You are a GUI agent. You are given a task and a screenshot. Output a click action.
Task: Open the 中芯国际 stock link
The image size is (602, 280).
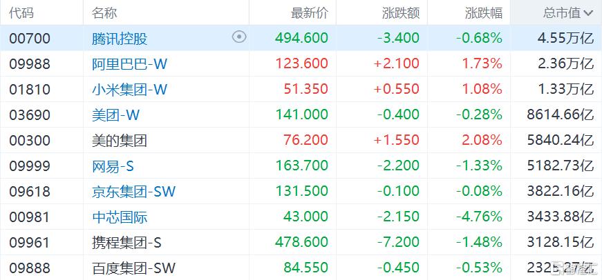coord(120,217)
